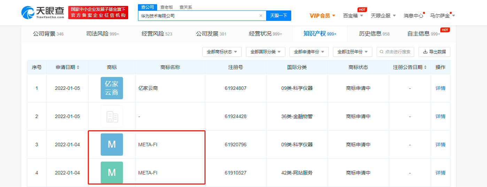Switch to 查公司 search tab
The height and width of the screenshot is (187, 487).
click(x=147, y=7)
